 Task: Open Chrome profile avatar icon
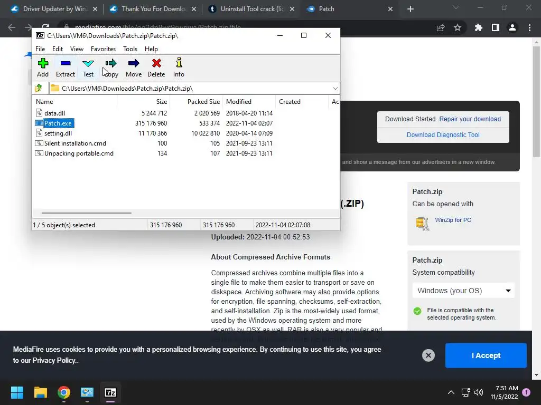[x=512, y=27]
